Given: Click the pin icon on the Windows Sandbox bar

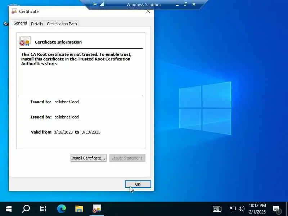Looking at the screenshot, I should coord(94,4).
